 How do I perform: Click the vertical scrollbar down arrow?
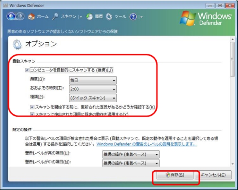click(x=232, y=164)
